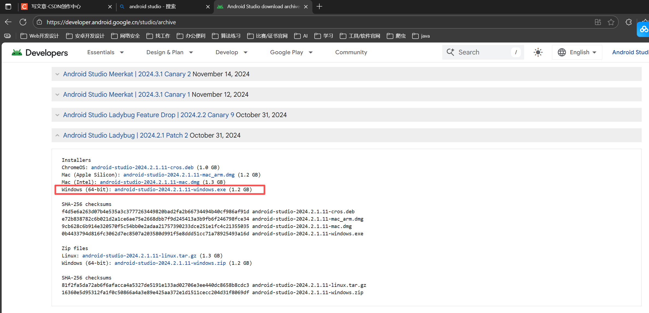Download android-studio-2024.2.1.11-mac_arm.dmg installer
Image resolution: width=649 pixels, height=313 pixels.
coord(179,175)
